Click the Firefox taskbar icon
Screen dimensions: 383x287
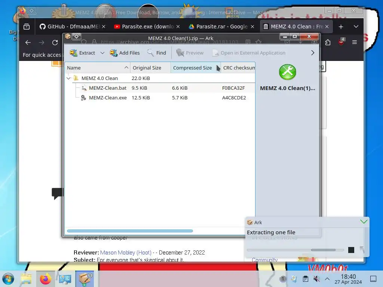(45, 279)
